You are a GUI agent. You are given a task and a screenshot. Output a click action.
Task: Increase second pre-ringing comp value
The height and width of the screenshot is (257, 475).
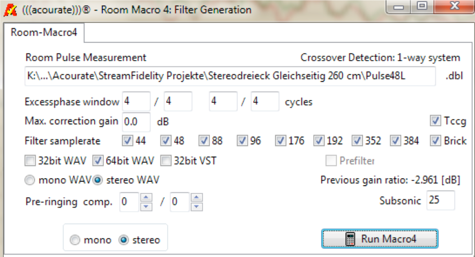(x=196, y=197)
